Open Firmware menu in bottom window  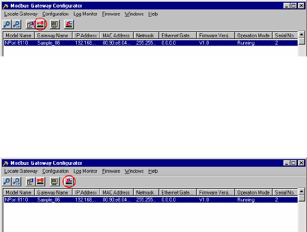pos(111,171)
